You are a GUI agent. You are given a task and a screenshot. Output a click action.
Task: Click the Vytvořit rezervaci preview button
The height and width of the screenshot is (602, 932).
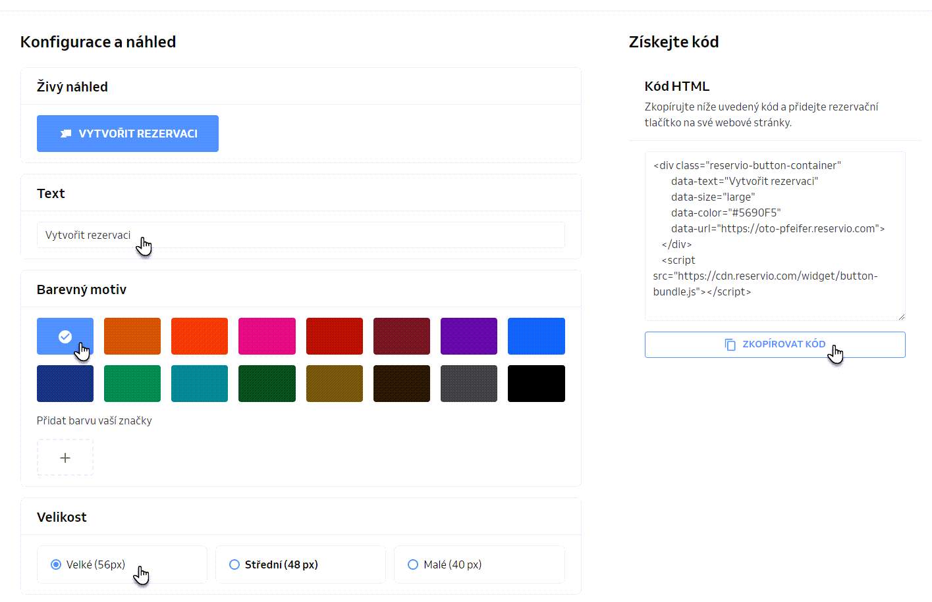pos(128,134)
